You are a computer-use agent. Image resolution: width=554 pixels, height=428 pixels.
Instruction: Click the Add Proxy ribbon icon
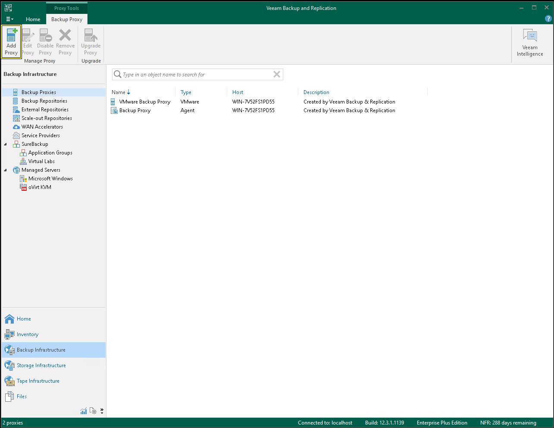pos(11,41)
